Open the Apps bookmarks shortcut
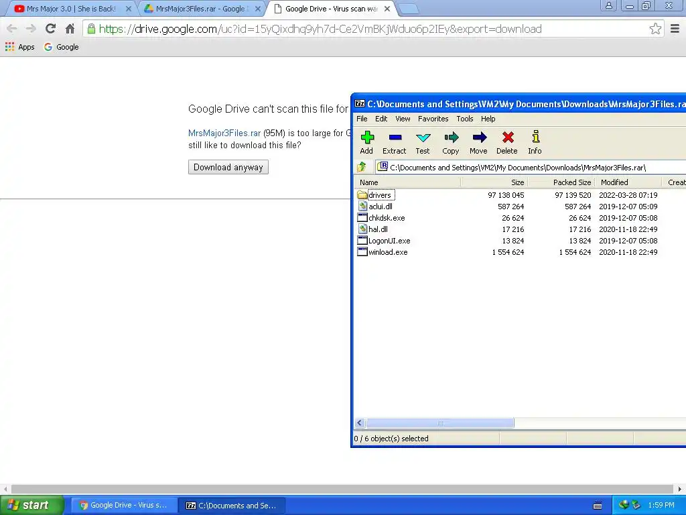 click(x=19, y=47)
